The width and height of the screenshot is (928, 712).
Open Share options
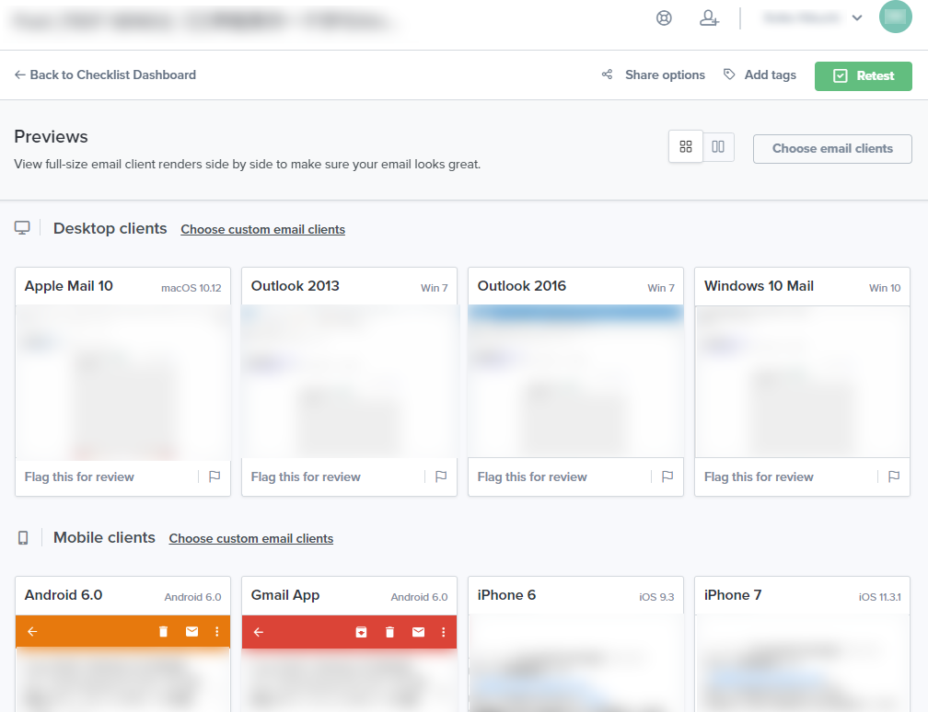[665, 75]
